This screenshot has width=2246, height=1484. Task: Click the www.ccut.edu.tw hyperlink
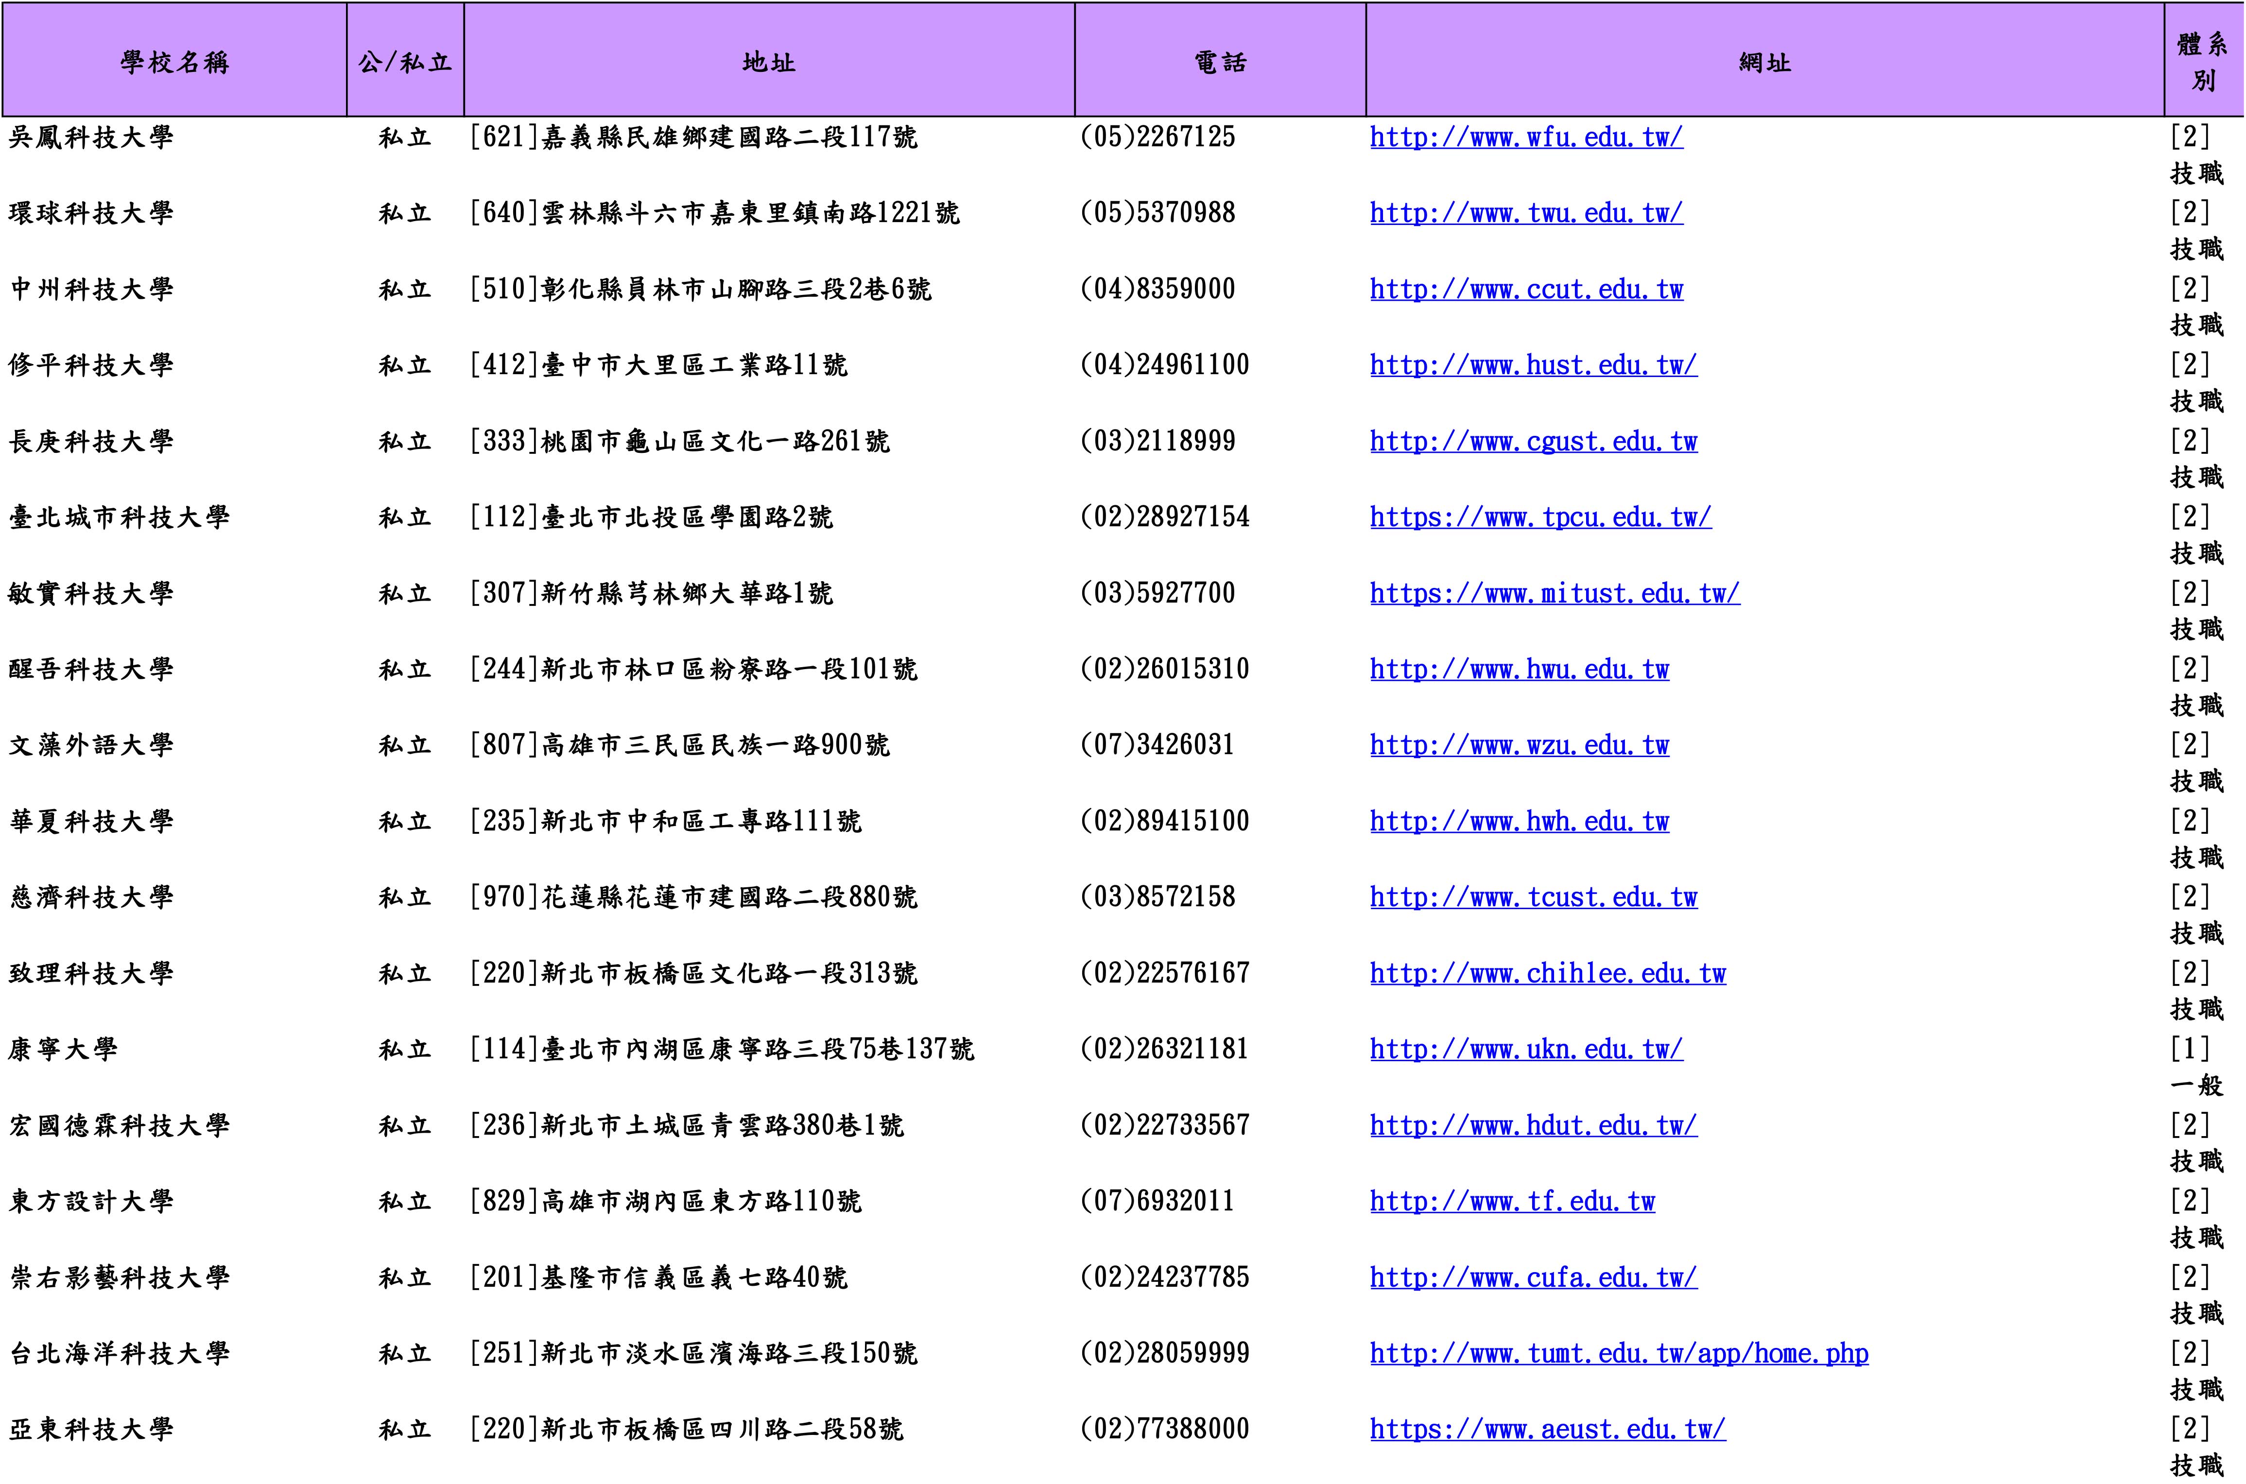point(1526,290)
